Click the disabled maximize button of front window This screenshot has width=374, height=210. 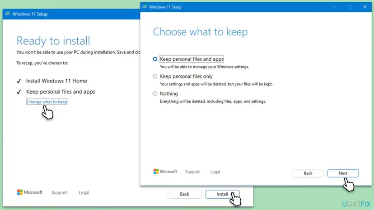pyautogui.click(x=350, y=7)
